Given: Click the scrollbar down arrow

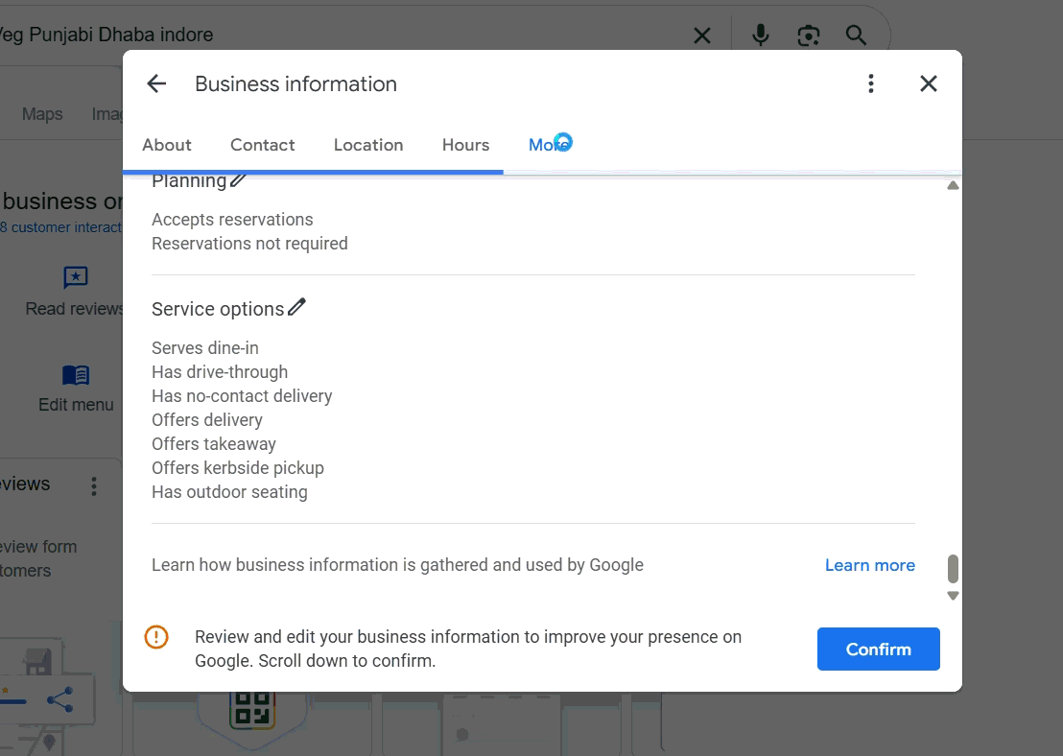Looking at the screenshot, I should pos(953,596).
